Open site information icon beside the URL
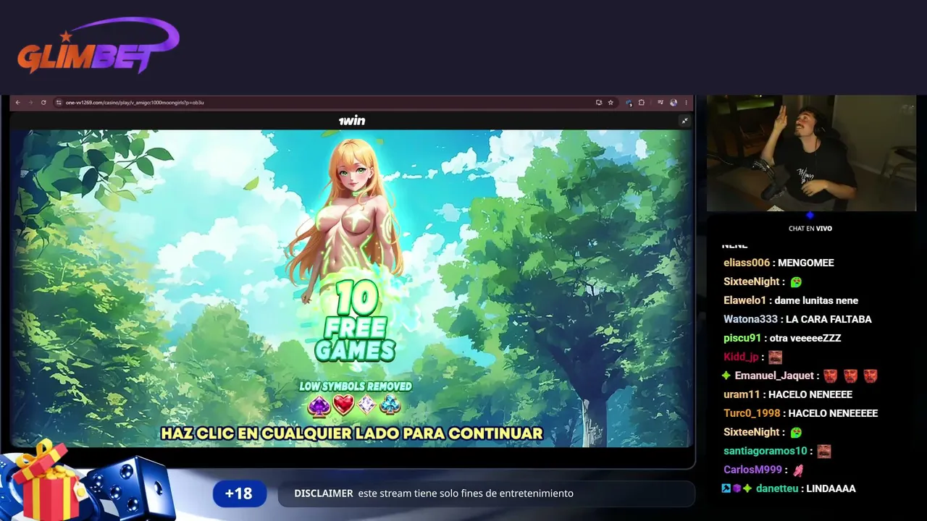Screen dimensions: 927x521 pos(59,103)
